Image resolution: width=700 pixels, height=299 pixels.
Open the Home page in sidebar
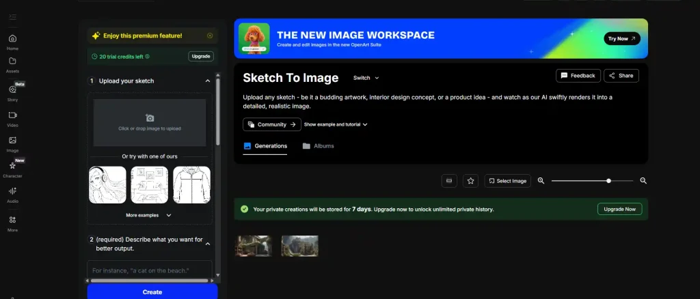pyautogui.click(x=12, y=42)
